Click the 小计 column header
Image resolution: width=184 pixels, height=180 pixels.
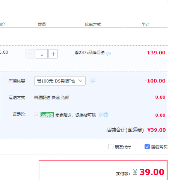pos(145,24)
